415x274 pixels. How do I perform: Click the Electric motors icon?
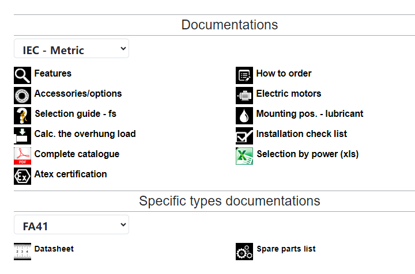244,96
